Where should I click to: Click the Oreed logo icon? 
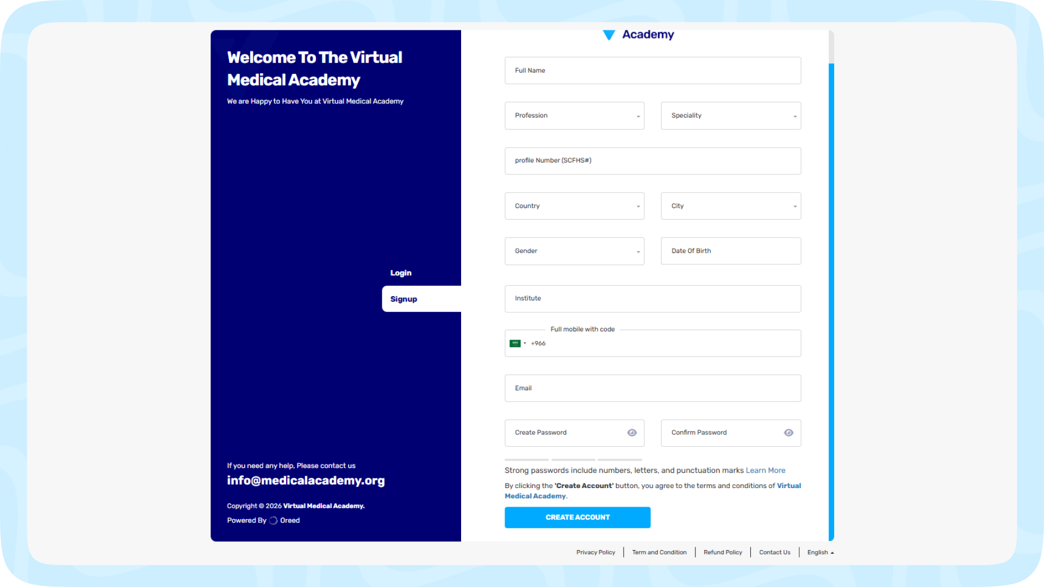pyautogui.click(x=274, y=521)
